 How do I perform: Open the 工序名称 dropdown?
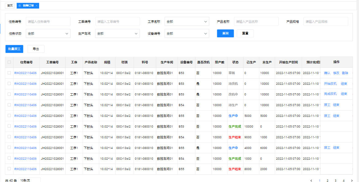pos(187,22)
